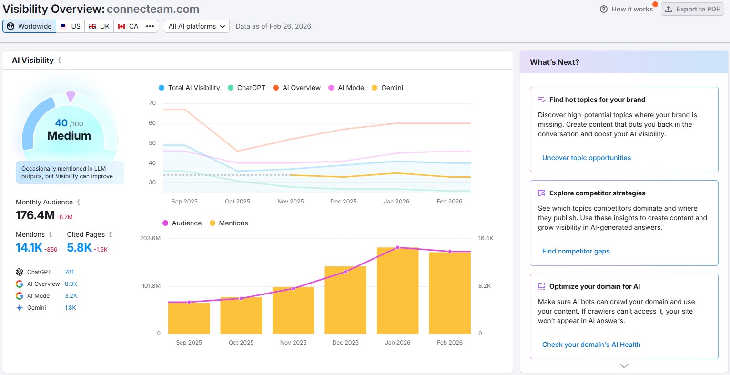730x375 pixels.
Task: Click the Oct 2025 mentions bar
Action: (x=241, y=315)
